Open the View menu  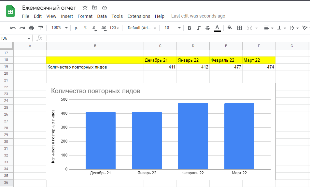click(x=51, y=16)
